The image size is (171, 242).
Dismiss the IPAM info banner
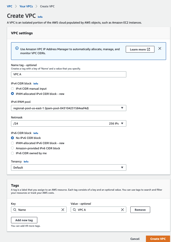click(160, 48)
